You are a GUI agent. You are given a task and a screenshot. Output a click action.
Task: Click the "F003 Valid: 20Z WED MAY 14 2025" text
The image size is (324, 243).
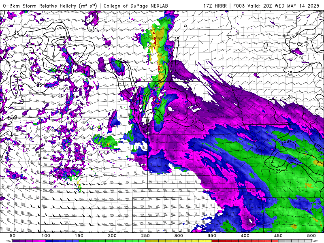coord(276,6)
